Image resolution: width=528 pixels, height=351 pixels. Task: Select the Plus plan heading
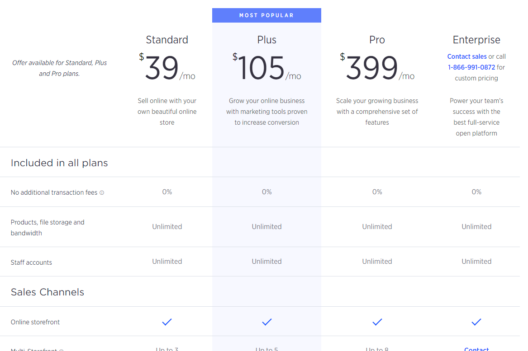(x=266, y=40)
